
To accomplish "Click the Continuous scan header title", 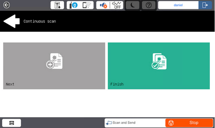I will tap(40, 21).
